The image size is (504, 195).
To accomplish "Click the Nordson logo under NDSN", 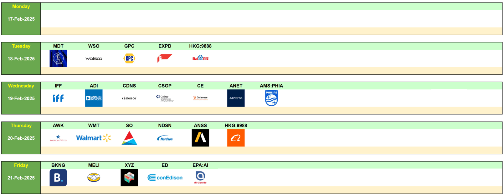I will coord(165,138).
